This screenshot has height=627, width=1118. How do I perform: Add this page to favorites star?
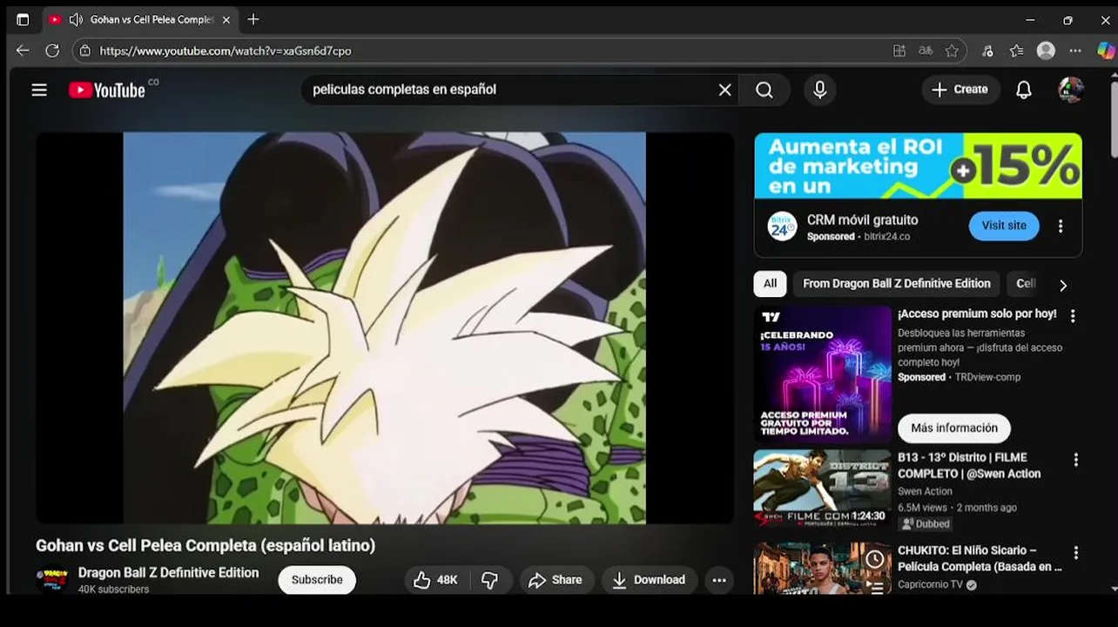pos(952,51)
